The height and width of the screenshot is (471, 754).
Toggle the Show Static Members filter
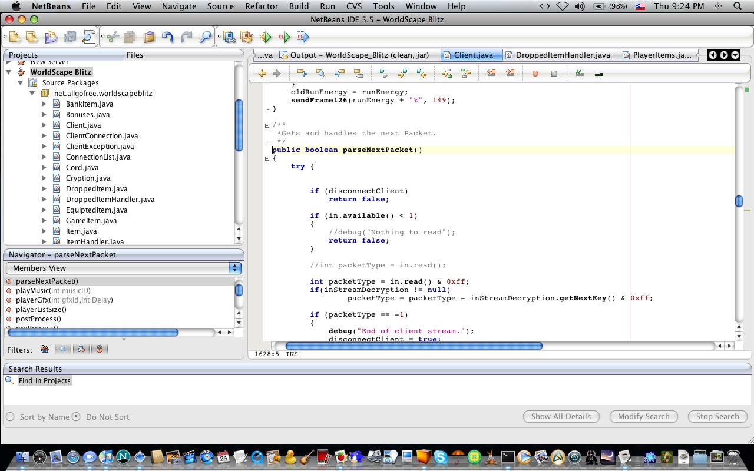[x=81, y=349]
